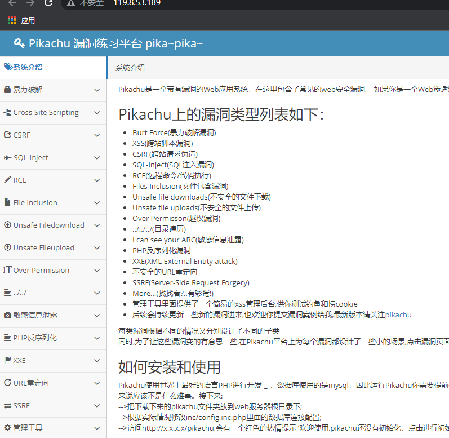Click the Over Permisson(越权漏洞) list item
Screen dimensions: 449x438
176,218
